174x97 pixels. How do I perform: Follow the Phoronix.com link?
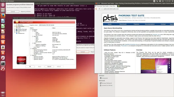click(156, 35)
